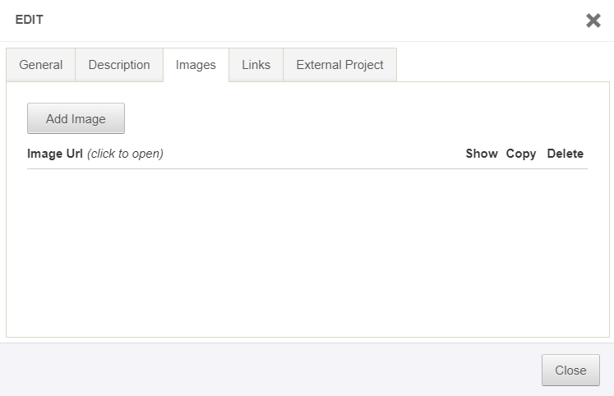Click the empty image list area
The height and width of the screenshot is (396, 614).
307,246
